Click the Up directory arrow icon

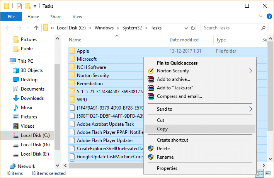[x=36, y=28]
